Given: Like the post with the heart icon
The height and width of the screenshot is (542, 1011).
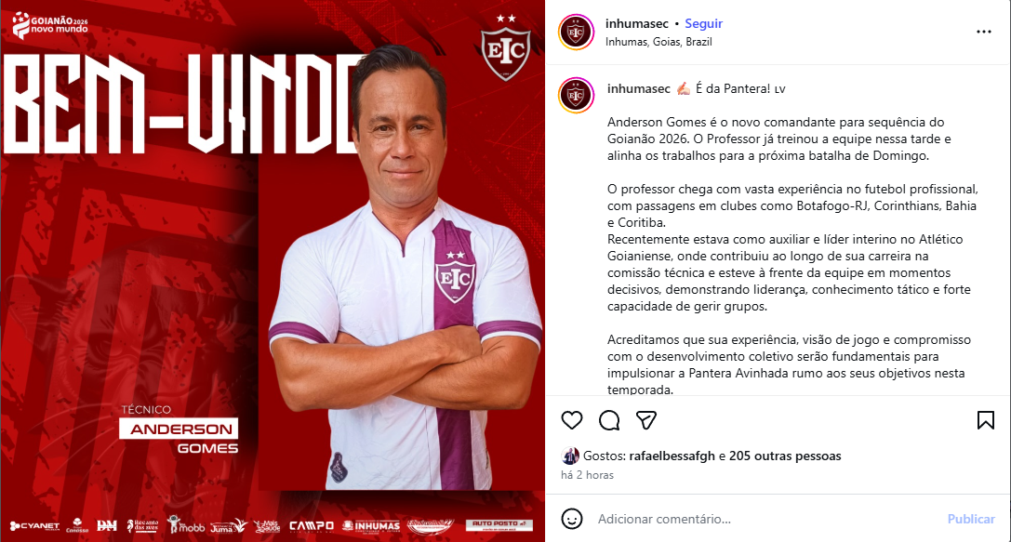Looking at the screenshot, I should pyautogui.click(x=572, y=420).
